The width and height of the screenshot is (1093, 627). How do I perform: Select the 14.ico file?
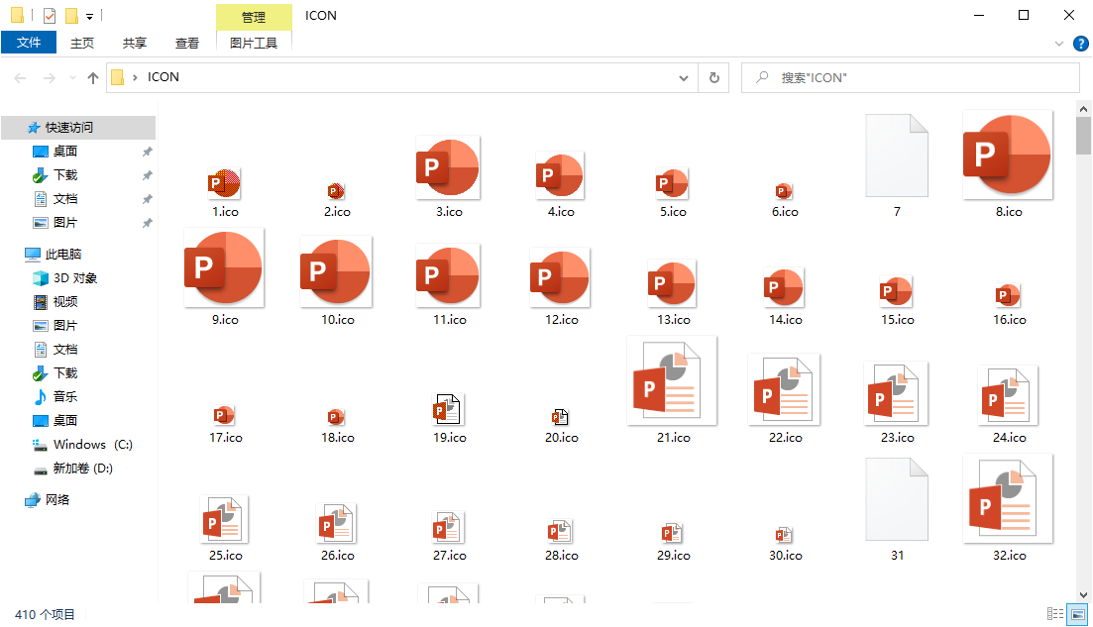pos(785,287)
